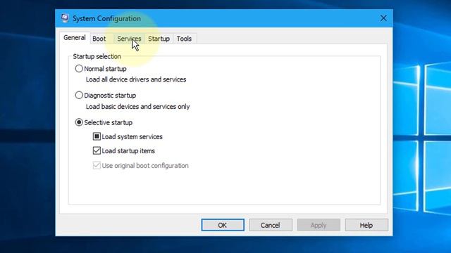Open Help for System Configuration
This screenshot has width=451, height=253.
[x=366, y=225]
